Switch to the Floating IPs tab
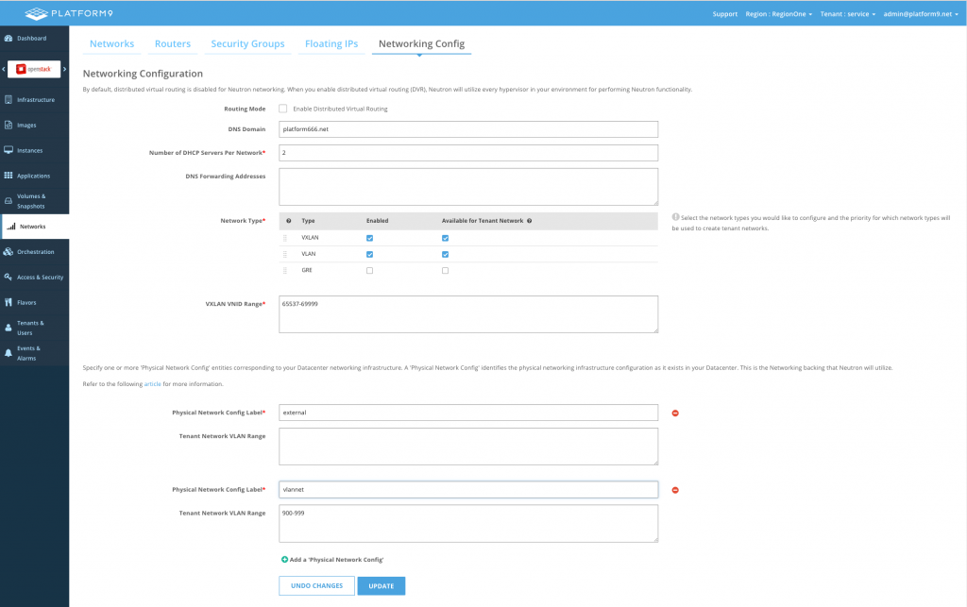The width and height of the screenshot is (967, 607). tap(331, 44)
